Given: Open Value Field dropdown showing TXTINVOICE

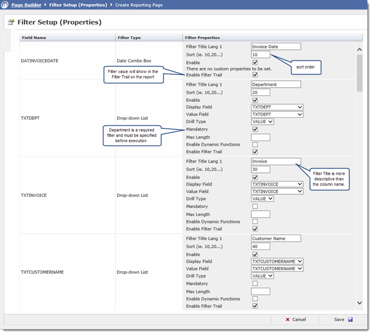Looking at the screenshot, I should [277, 191].
